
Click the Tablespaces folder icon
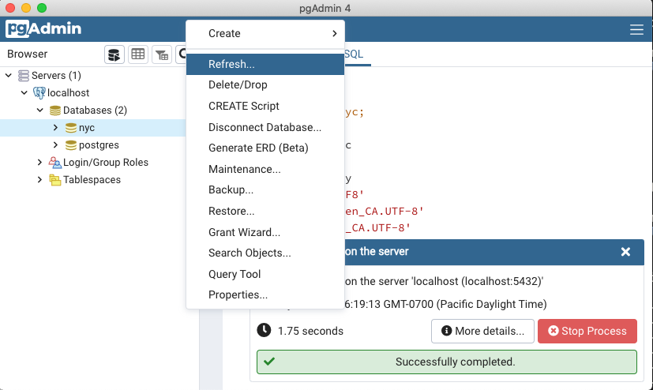[x=55, y=180]
